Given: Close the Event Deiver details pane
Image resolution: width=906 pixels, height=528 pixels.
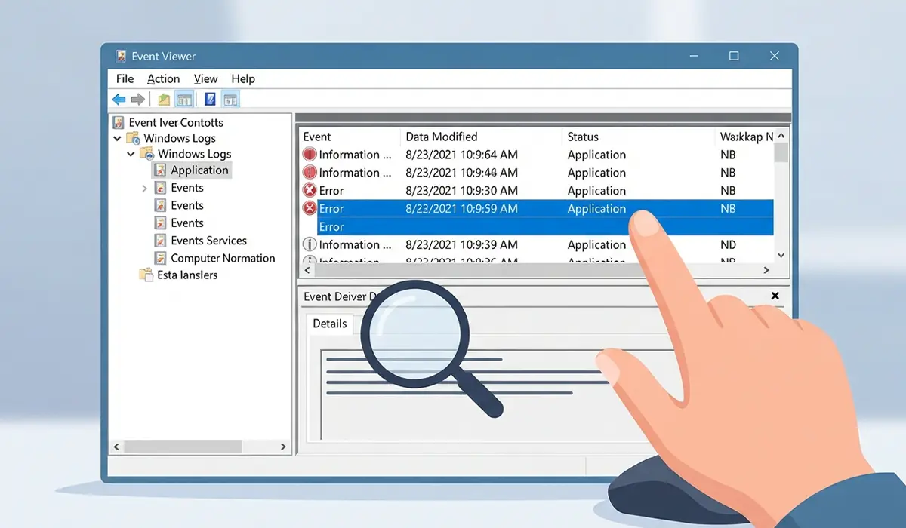Looking at the screenshot, I should pyautogui.click(x=775, y=296).
